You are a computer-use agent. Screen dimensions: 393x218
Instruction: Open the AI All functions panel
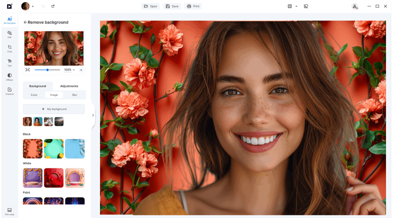10,20
